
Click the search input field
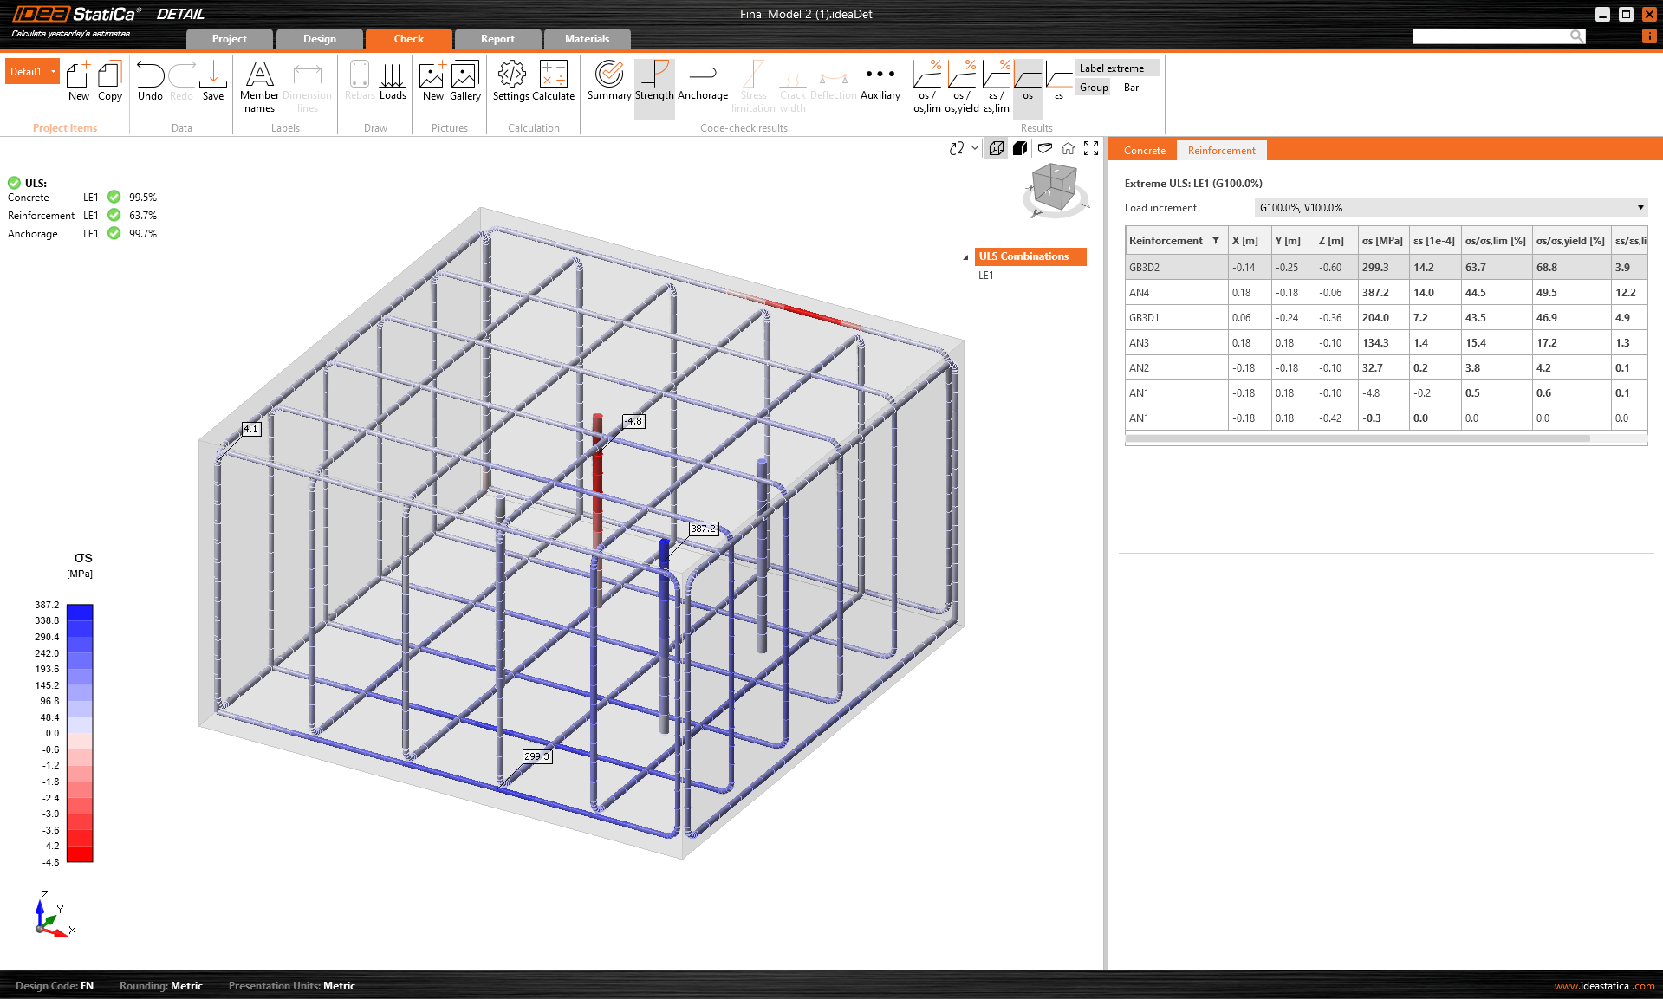1491,36
